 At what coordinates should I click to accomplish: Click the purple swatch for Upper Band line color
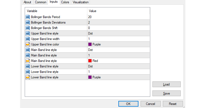pos(90,44)
